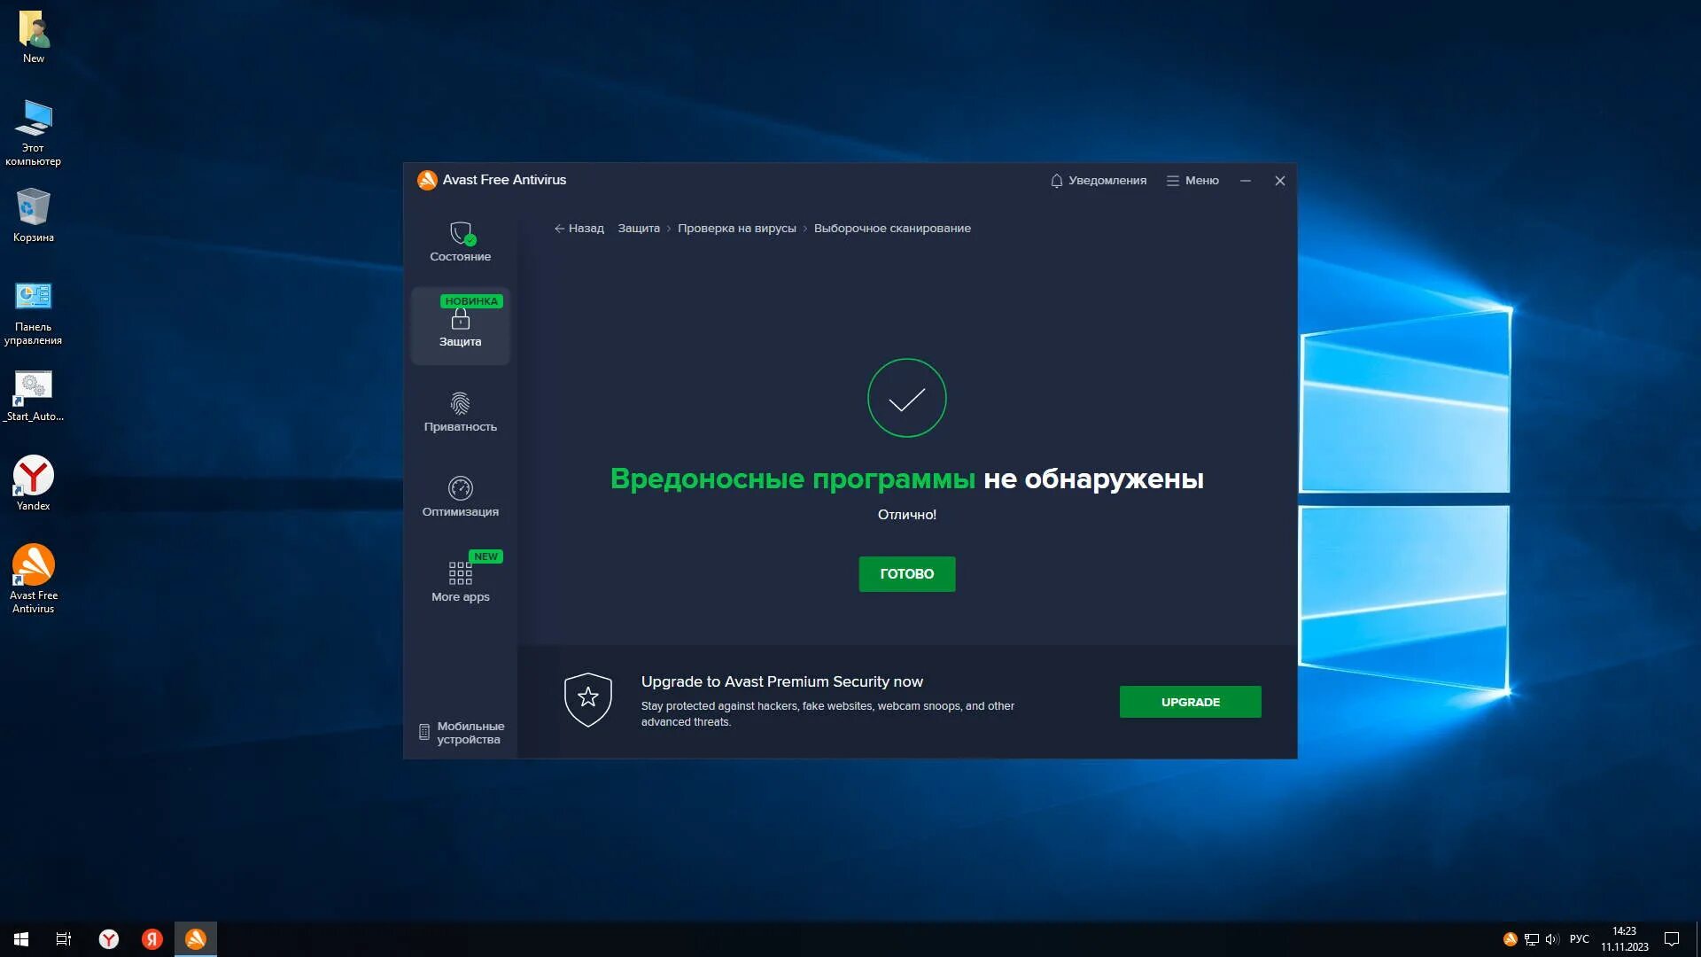
Task: Toggle Yandex Browser taskbar icon
Action: coord(110,938)
